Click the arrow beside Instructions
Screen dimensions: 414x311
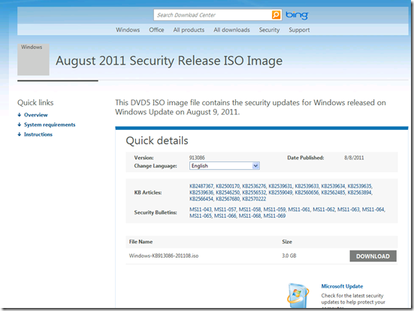coord(20,134)
